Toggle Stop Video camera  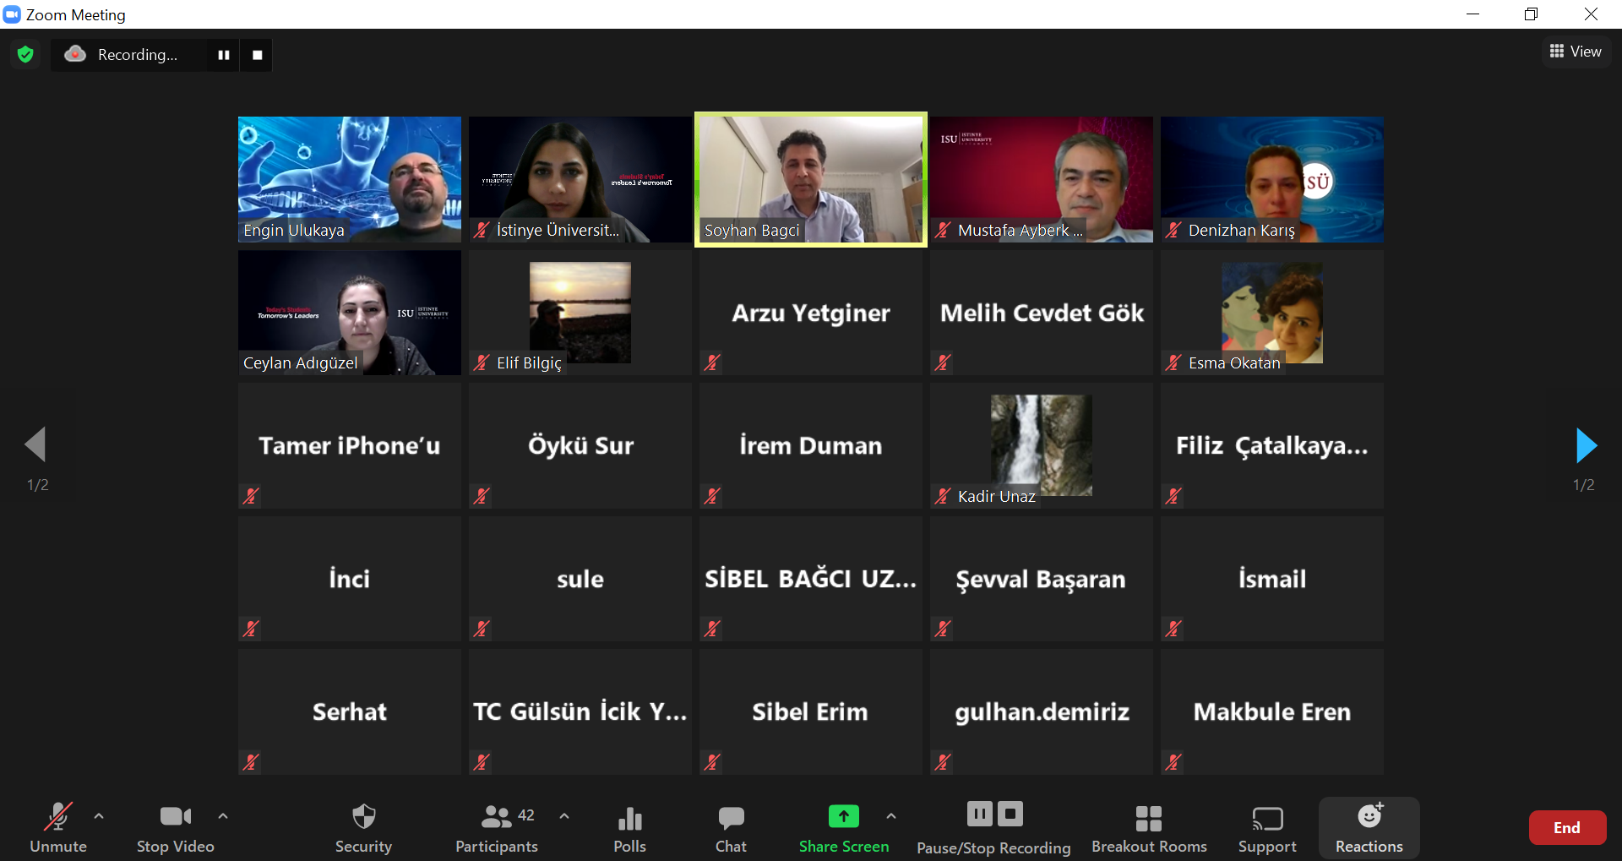click(175, 827)
